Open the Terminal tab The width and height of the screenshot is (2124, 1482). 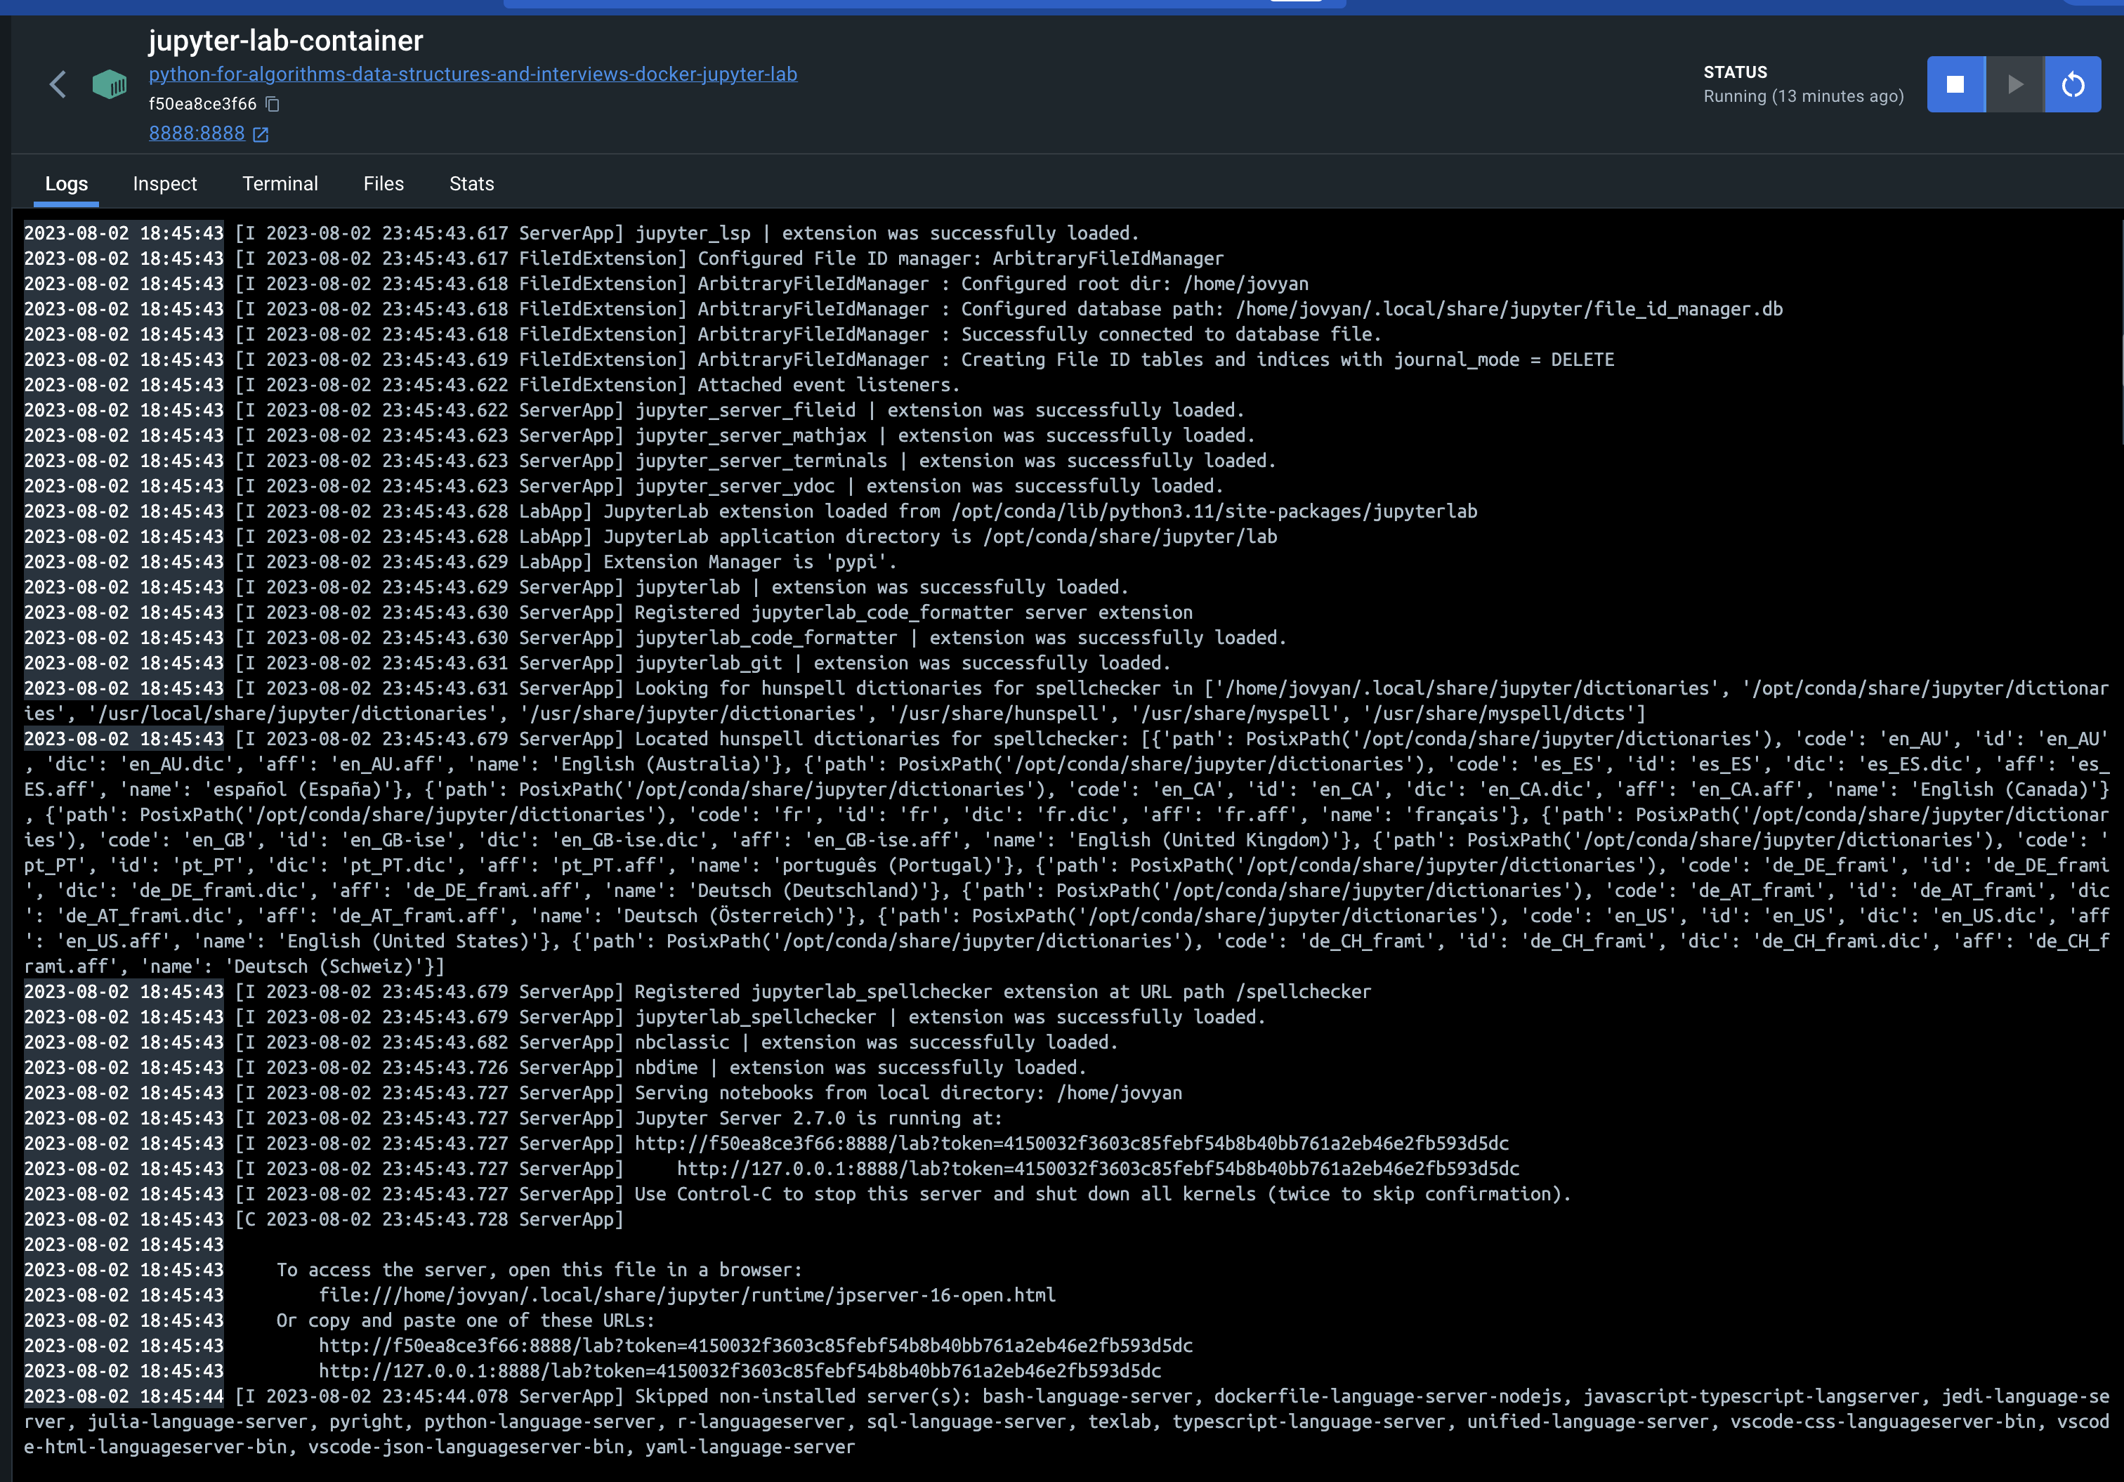pyautogui.click(x=280, y=183)
